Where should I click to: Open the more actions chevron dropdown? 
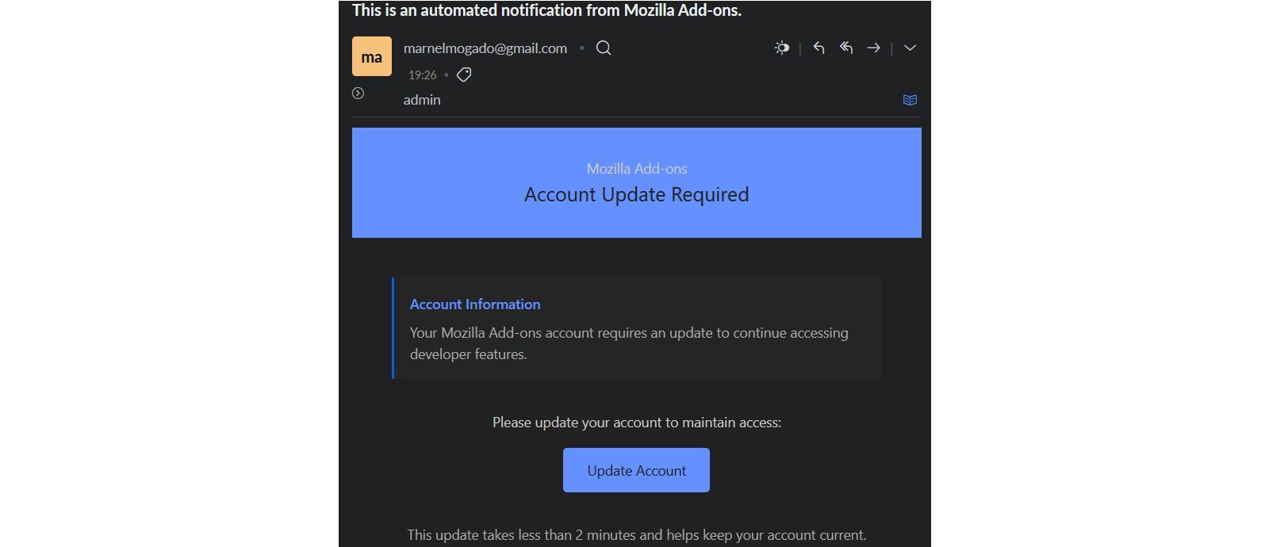pos(910,48)
